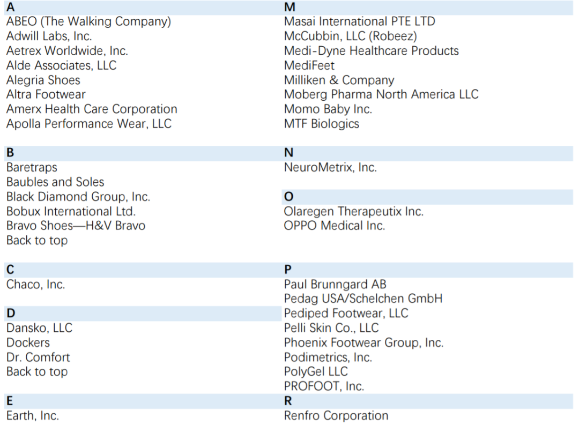Select OPPO Medical Inc. entry
579x432 pixels.
click(x=335, y=226)
